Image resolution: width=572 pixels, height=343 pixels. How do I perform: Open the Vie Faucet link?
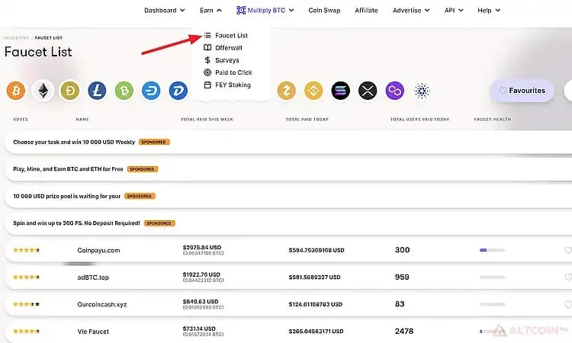click(93, 332)
